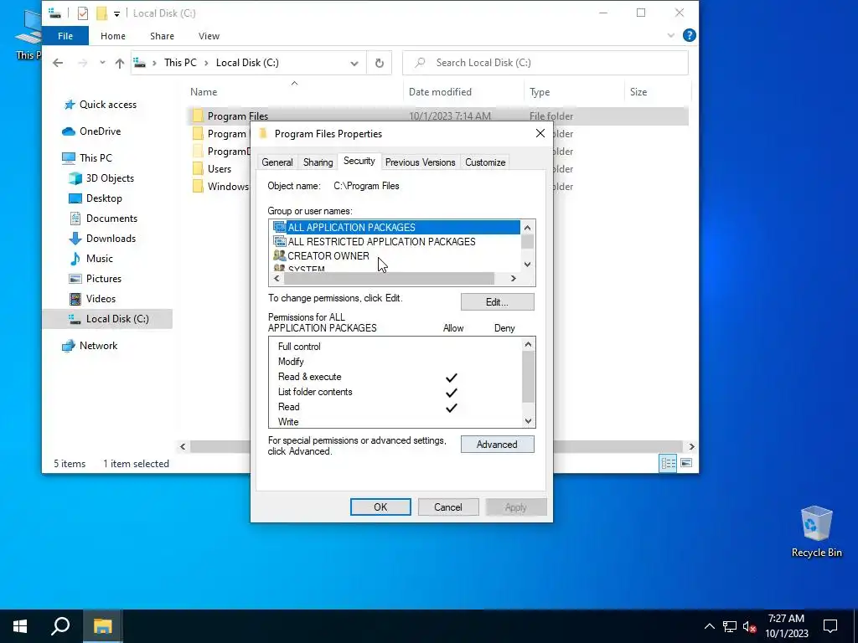Select the Security tab
The width and height of the screenshot is (858, 643).
(359, 161)
